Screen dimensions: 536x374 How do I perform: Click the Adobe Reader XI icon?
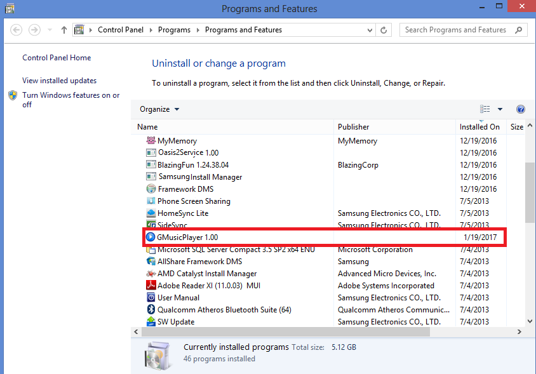(x=151, y=286)
